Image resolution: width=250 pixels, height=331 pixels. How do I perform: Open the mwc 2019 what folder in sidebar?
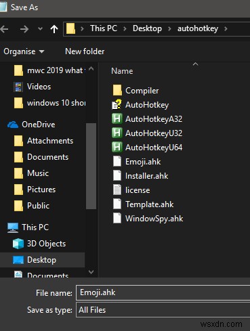(x=49, y=70)
